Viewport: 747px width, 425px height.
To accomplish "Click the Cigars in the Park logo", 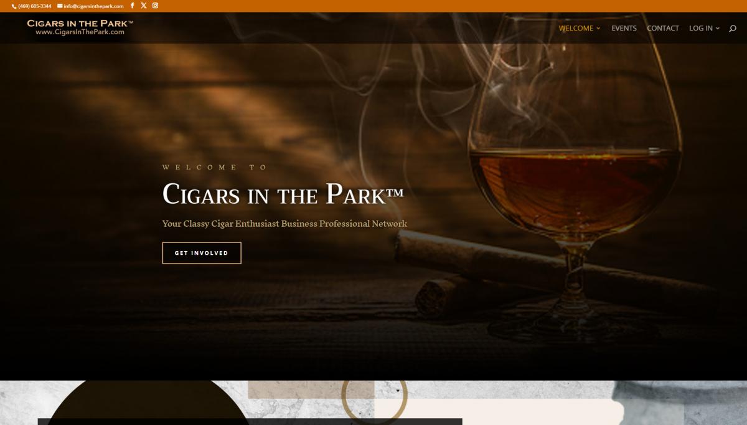I will point(80,27).
